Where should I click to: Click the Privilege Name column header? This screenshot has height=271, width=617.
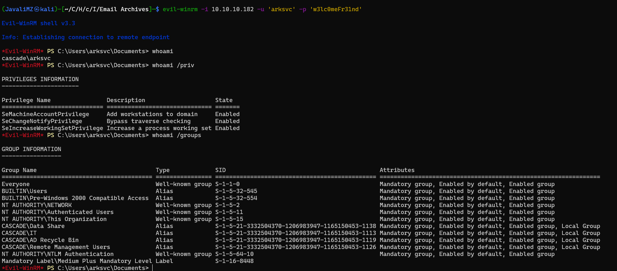[x=26, y=100]
